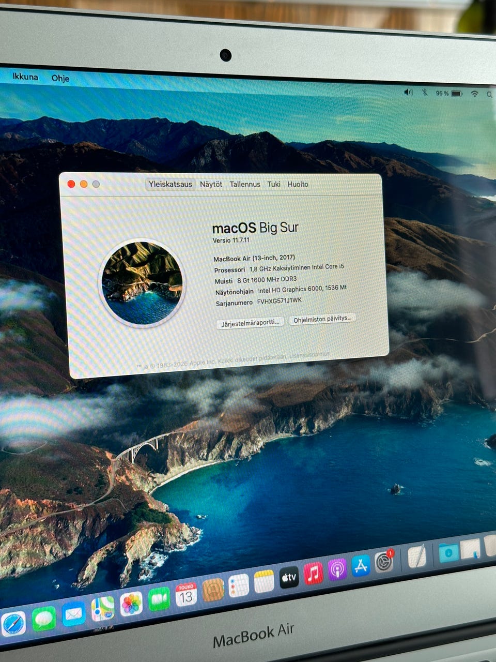The width and height of the screenshot is (496, 662).
Task: Open Safari from the Dock
Action: tap(12, 624)
